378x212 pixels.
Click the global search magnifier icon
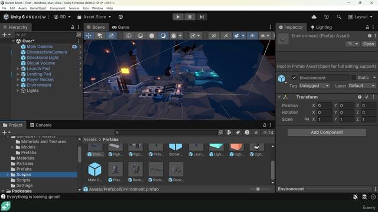pos(339,17)
